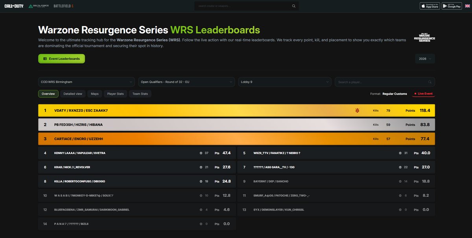Click the Live Event badge

424,93
